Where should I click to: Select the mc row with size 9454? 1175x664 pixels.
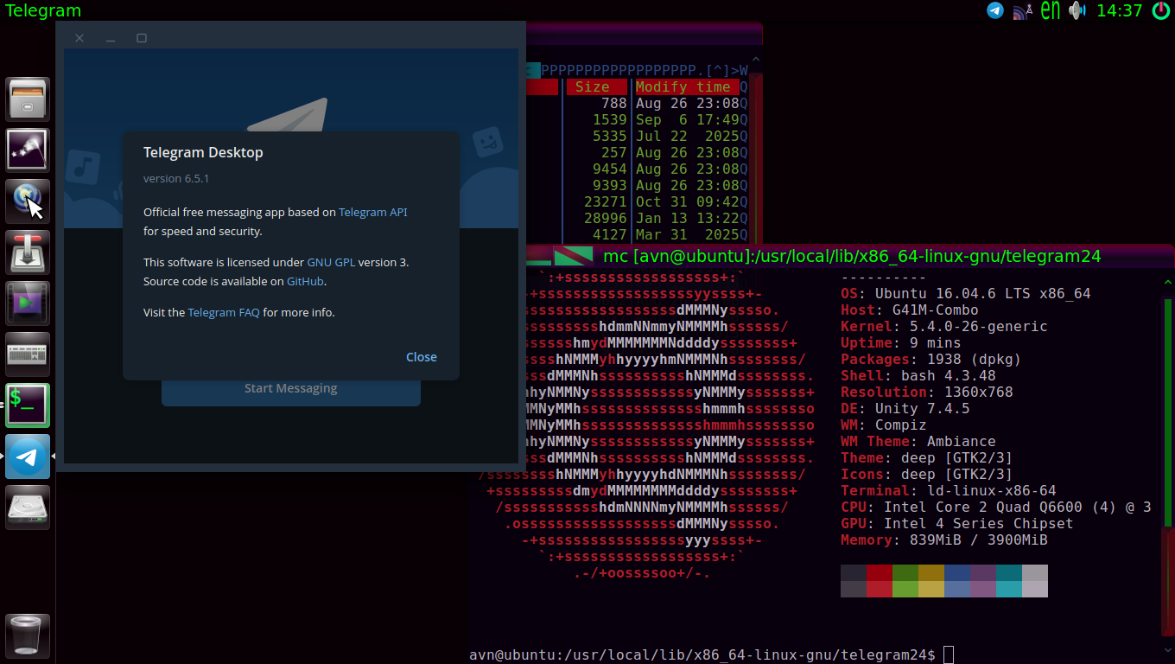pos(636,169)
